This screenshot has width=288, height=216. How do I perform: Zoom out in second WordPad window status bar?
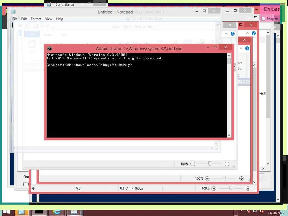pos(207,178)
